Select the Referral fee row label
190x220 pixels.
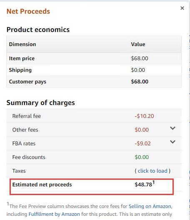[x=27, y=116]
